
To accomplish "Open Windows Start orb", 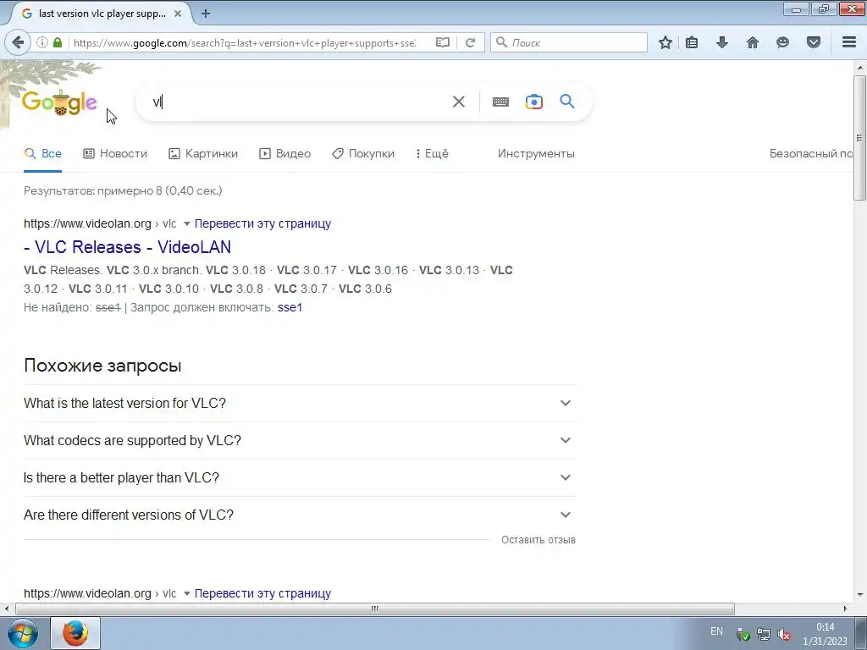I will point(23,633).
